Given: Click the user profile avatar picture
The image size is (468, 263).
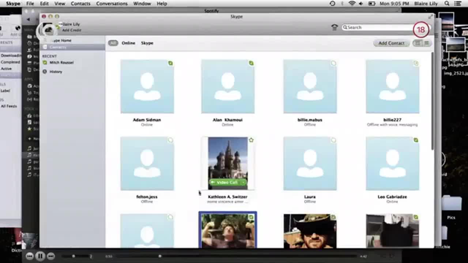Looking at the screenshot, I should click(x=48, y=29).
